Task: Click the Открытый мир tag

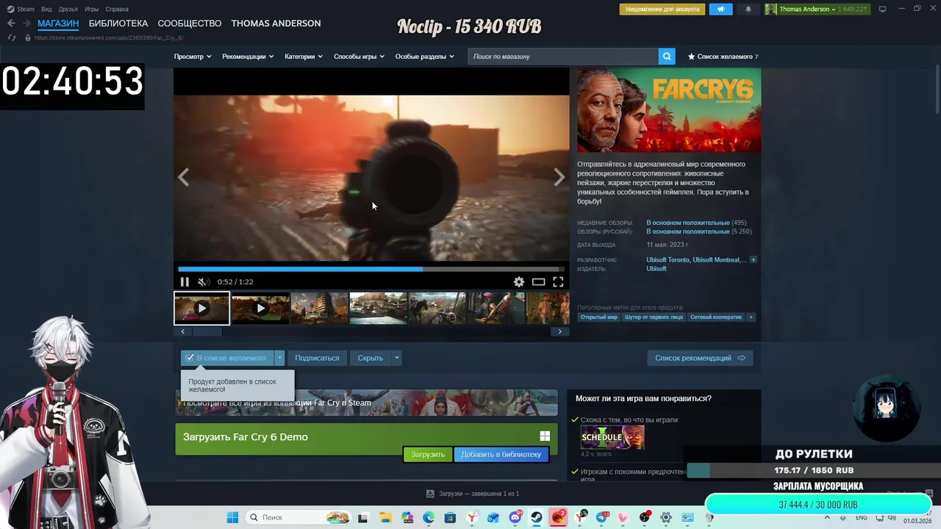Action: click(x=599, y=317)
